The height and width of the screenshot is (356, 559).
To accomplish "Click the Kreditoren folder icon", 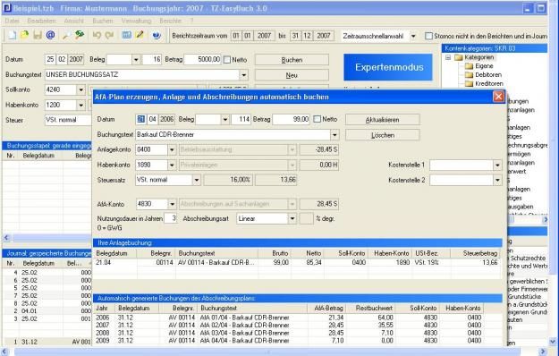I will tap(470, 84).
